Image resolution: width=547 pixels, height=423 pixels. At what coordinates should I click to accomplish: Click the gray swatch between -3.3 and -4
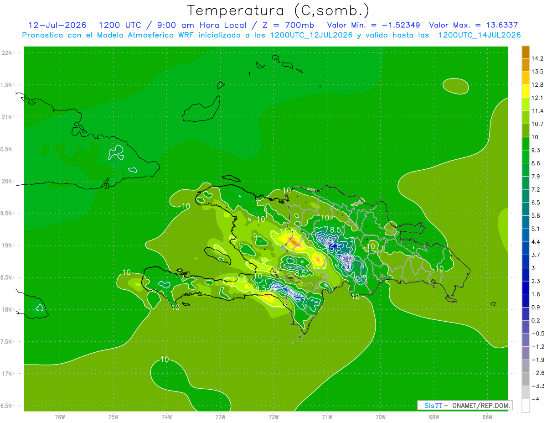pyautogui.click(x=526, y=392)
